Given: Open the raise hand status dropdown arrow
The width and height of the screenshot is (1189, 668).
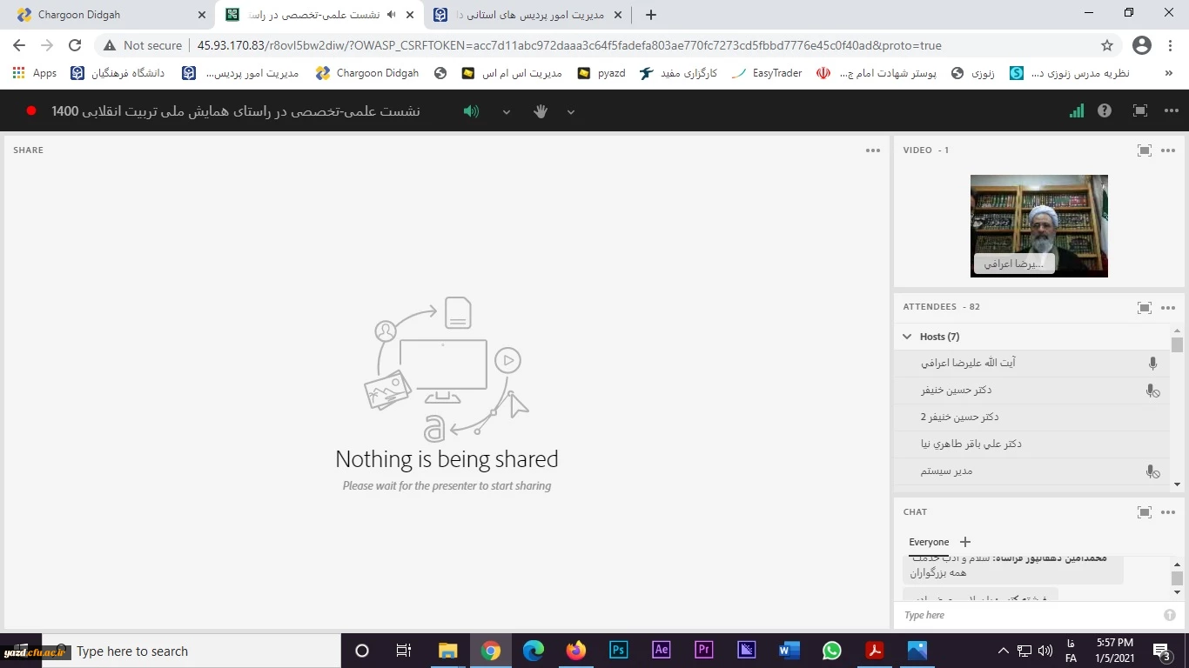Looking at the screenshot, I should 571,111.
